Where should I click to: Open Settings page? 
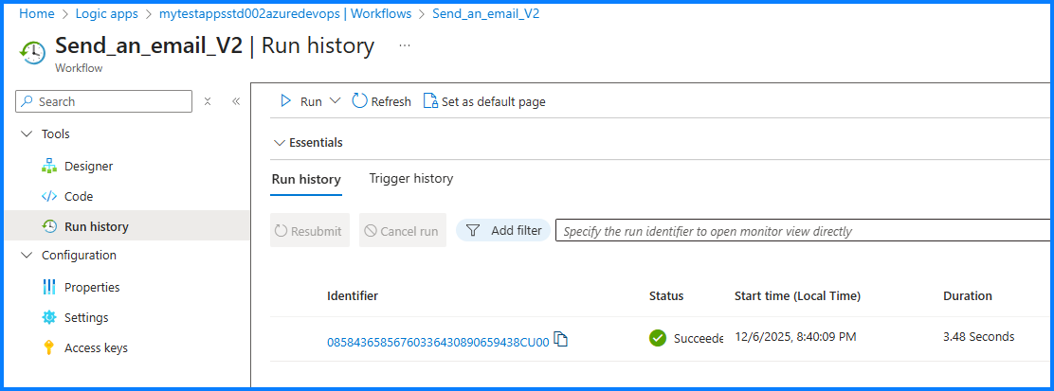click(86, 317)
